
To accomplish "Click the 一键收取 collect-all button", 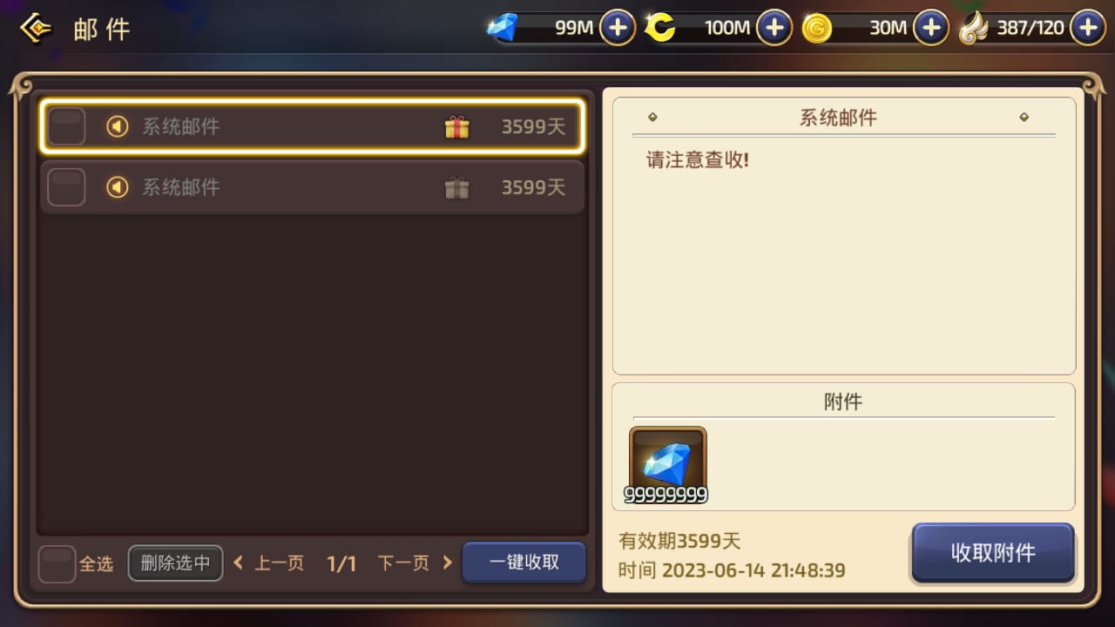I will (x=524, y=563).
